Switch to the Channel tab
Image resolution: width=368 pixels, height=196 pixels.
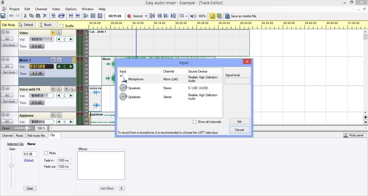click(7, 135)
